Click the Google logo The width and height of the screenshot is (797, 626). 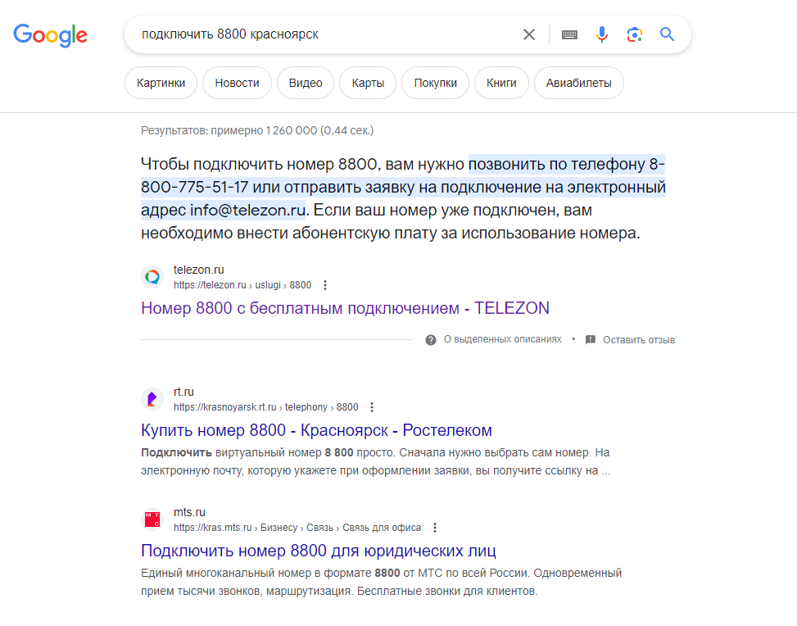50,35
